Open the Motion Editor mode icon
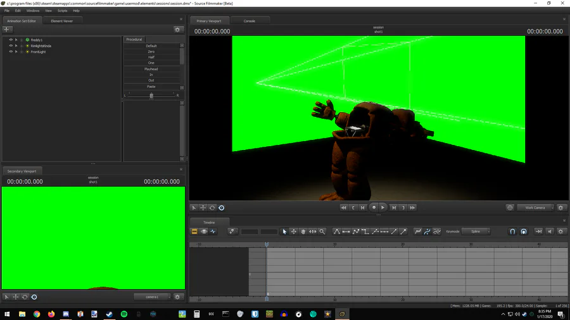The image size is (570, 320). click(x=204, y=231)
